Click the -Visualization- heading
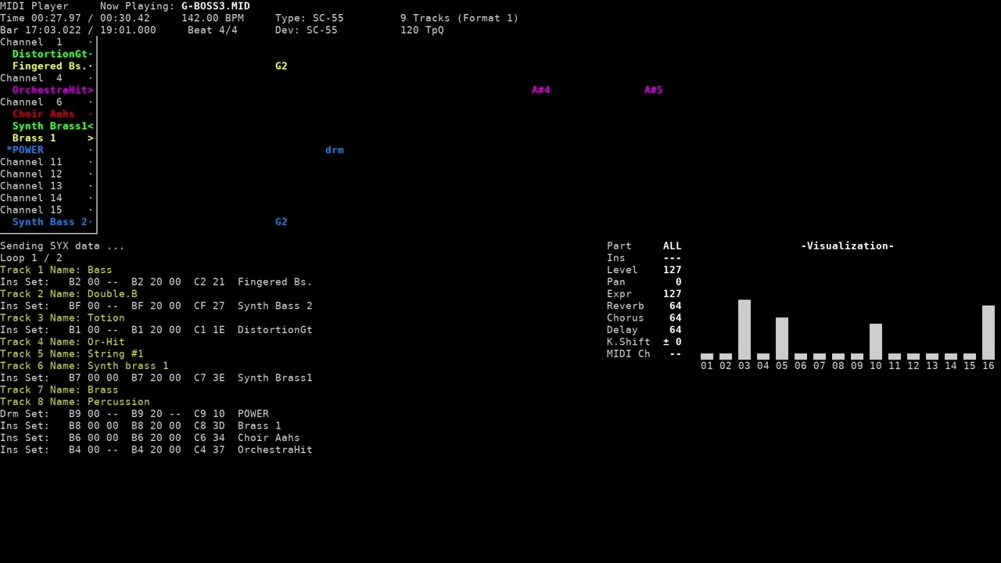Screen dimensions: 1001x563 pyautogui.click(x=848, y=246)
